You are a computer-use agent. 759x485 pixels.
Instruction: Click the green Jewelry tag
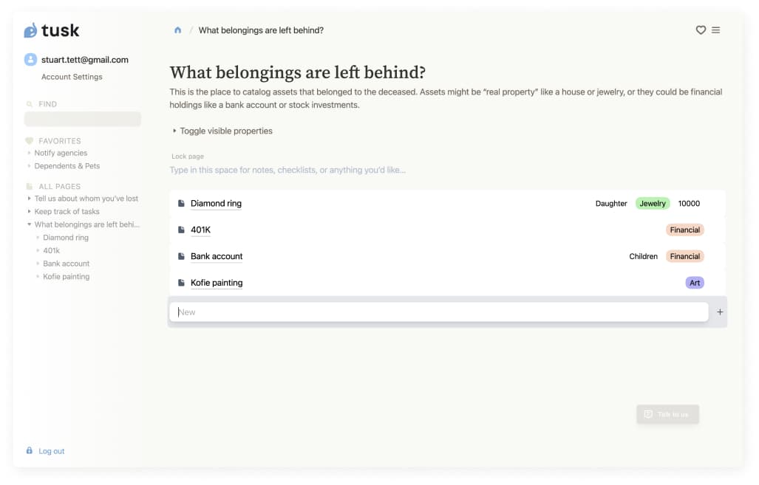652,204
